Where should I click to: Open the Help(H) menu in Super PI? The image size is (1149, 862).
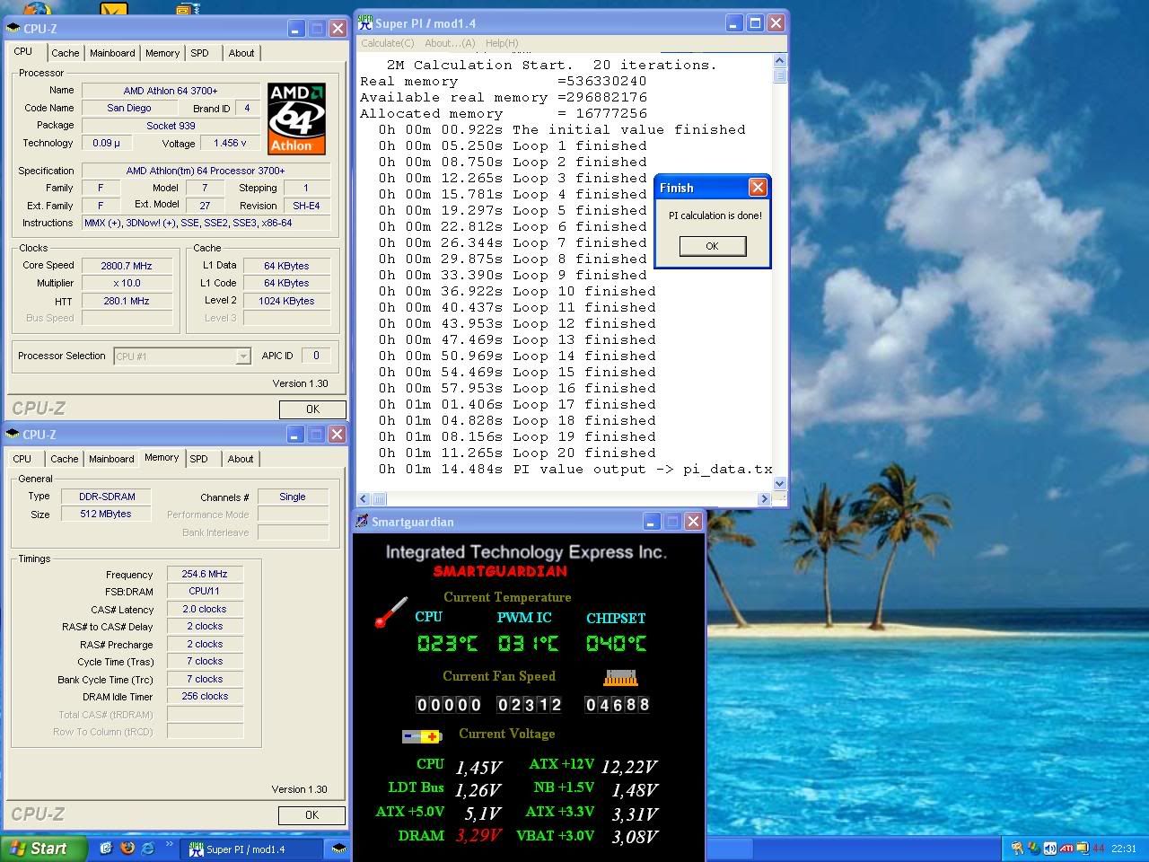point(501,43)
